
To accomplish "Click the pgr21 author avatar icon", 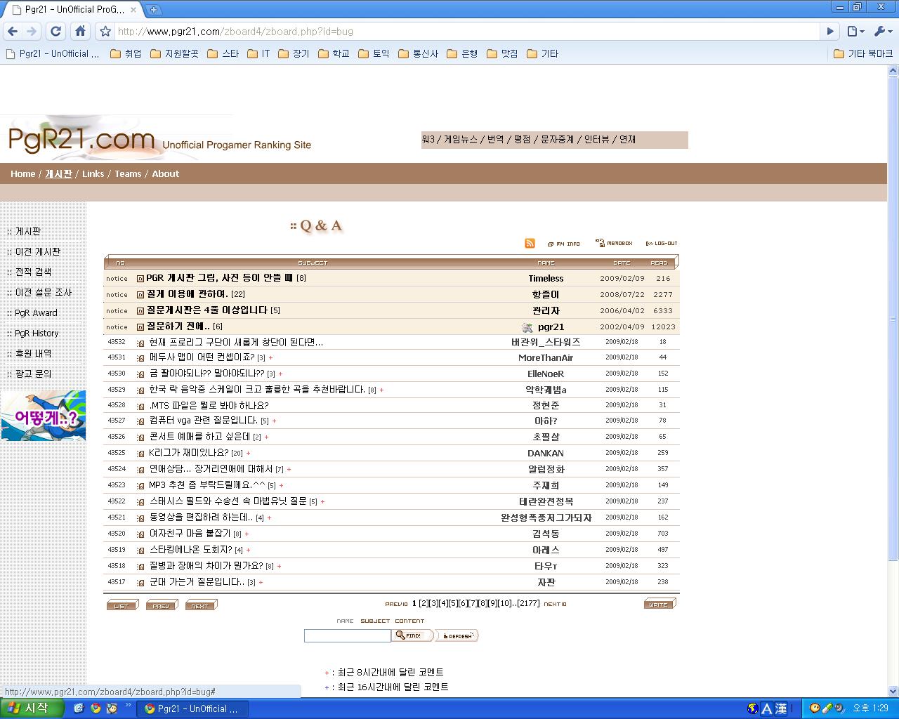I will coord(527,327).
